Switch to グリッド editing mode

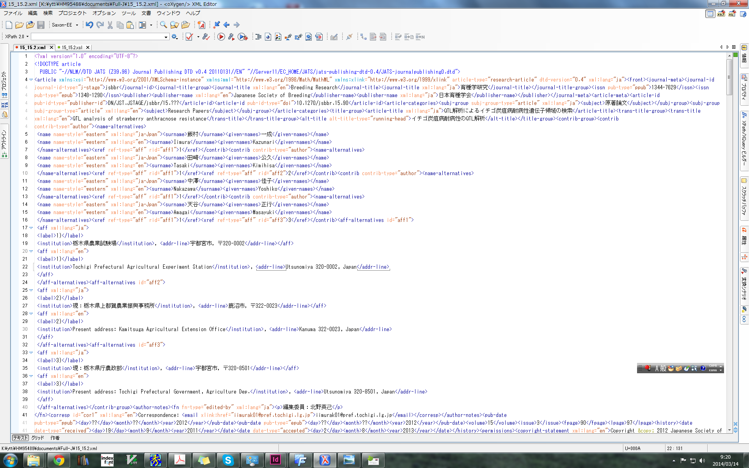(x=38, y=438)
